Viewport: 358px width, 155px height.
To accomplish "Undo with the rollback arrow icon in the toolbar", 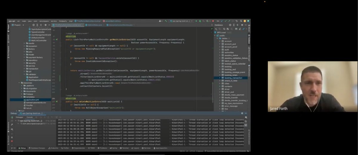I will [237, 21].
